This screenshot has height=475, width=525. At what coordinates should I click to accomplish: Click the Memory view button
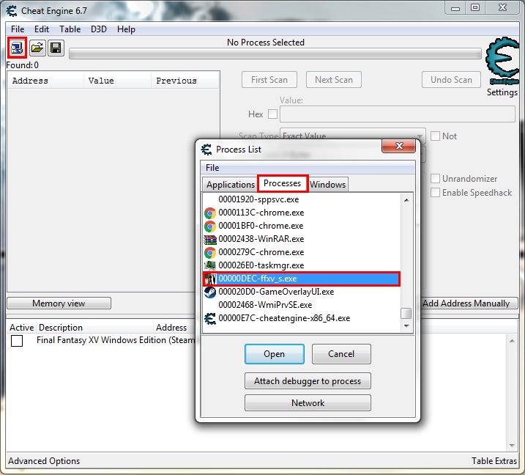pos(59,303)
